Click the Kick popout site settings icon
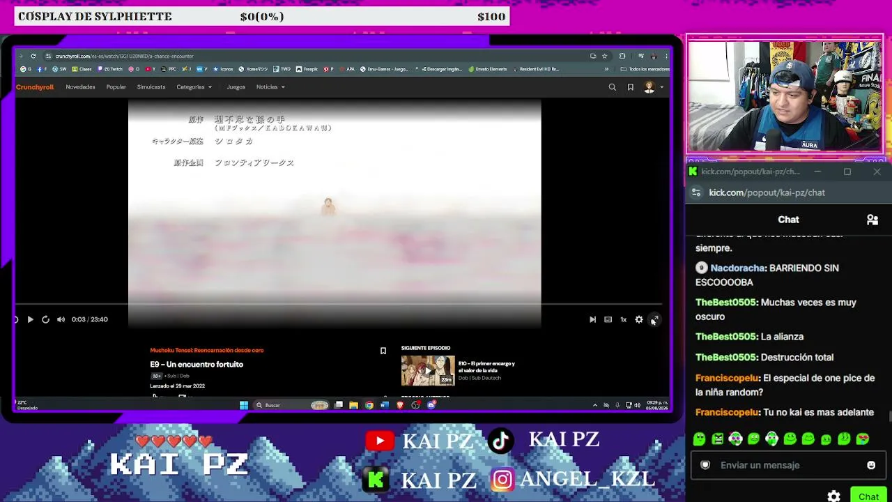 (696, 192)
